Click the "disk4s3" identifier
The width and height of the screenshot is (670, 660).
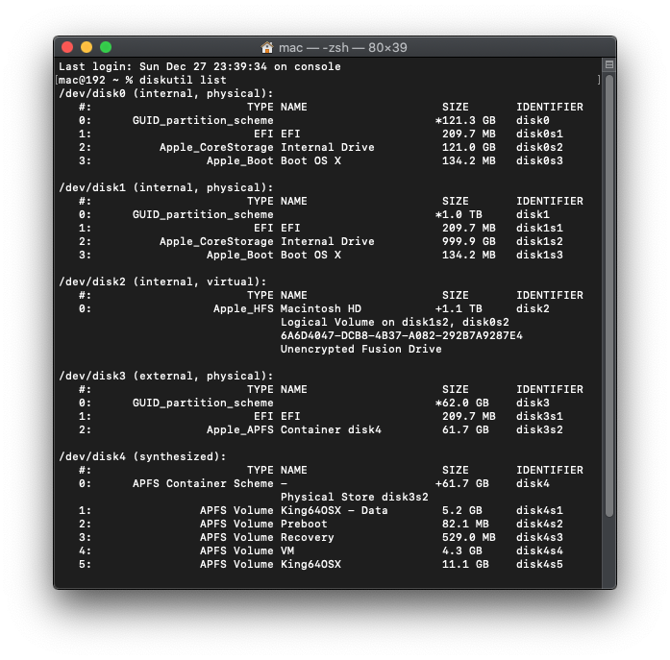[539, 537]
